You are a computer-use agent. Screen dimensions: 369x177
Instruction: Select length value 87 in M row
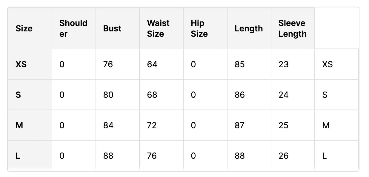click(x=239, y=125)
